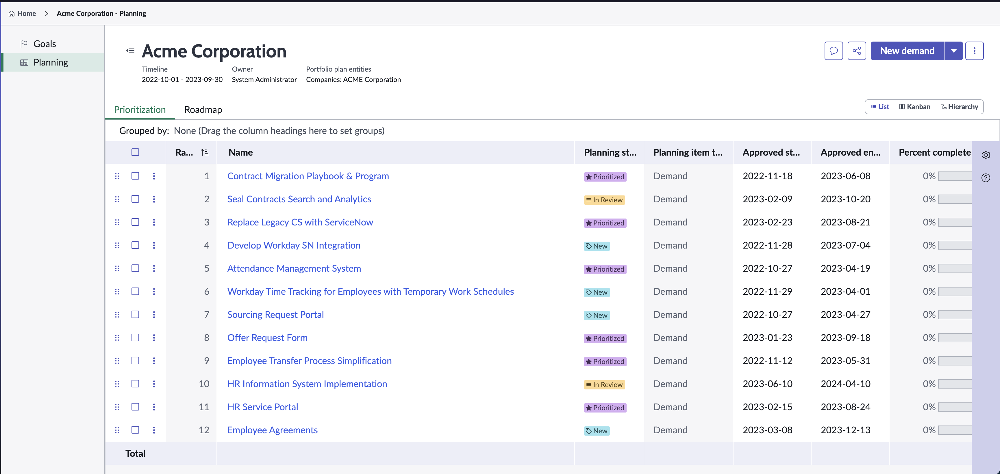Switch to the Roadmap tab

click(x=203, y=110)
